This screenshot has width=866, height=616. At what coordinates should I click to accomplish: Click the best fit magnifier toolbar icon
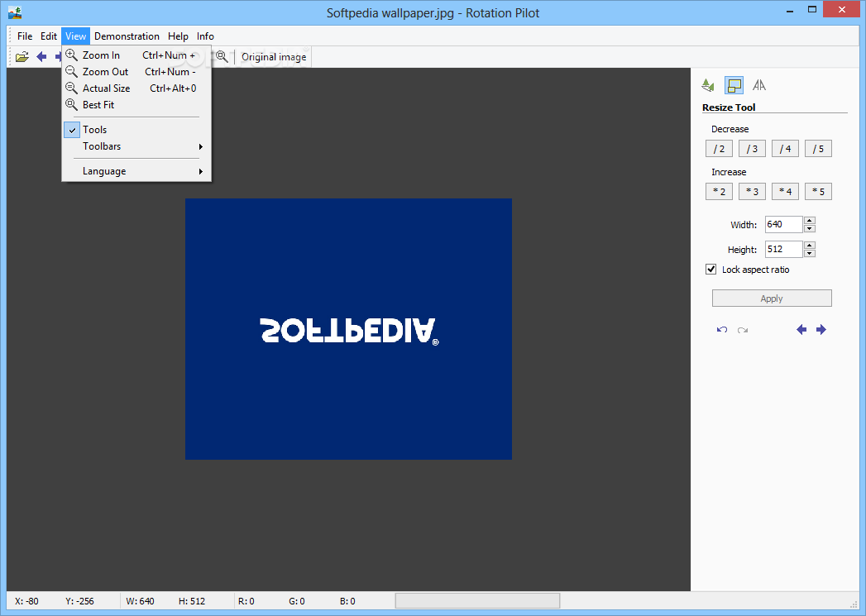coord(222,57)
